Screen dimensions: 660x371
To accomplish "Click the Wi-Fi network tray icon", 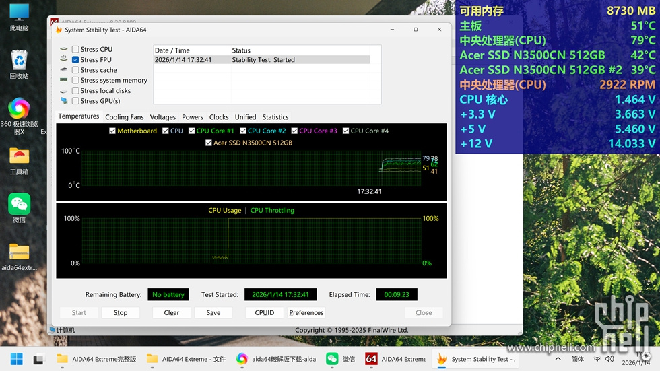I will pos(597,359).
